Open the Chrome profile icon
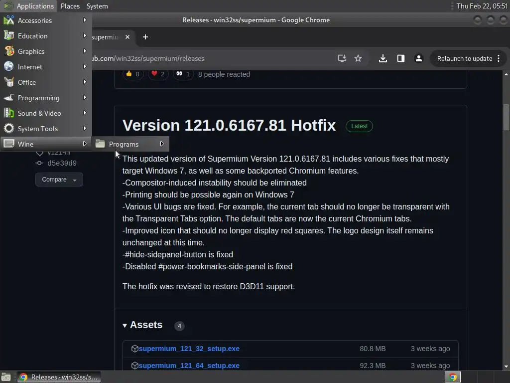 (418, 58)
